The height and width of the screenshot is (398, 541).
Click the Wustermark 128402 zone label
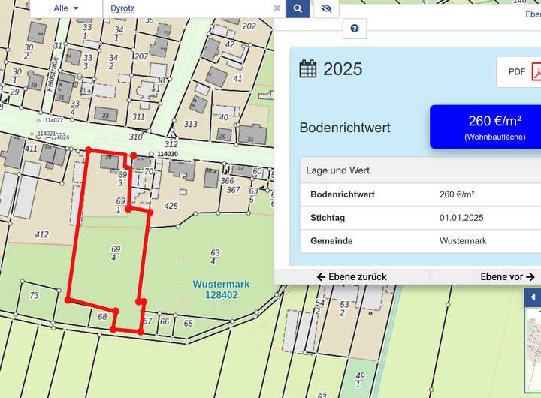pyautogui.click(x=221, y=290)
